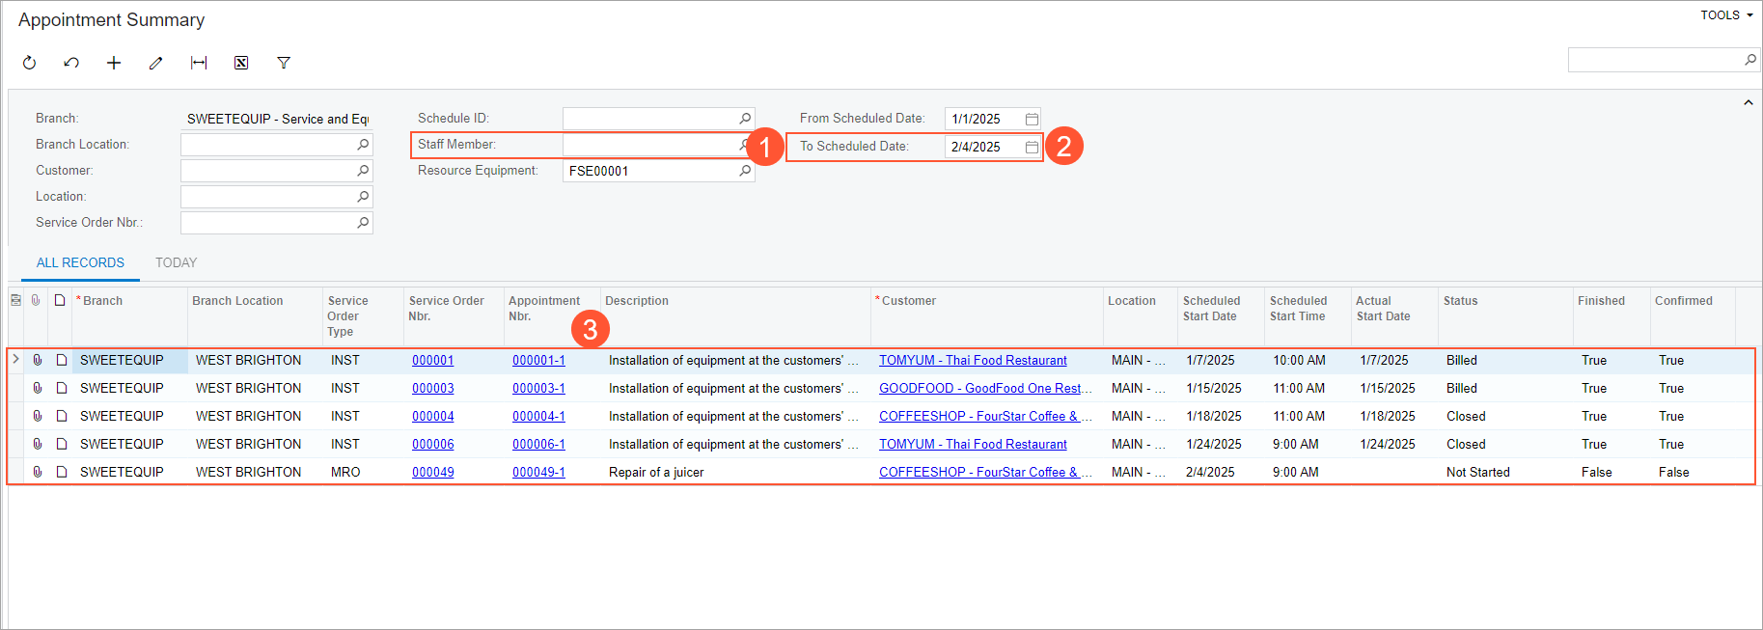Click the Customer filter input field
Viewport: 1763px width, 630px height.
(267, 171)
